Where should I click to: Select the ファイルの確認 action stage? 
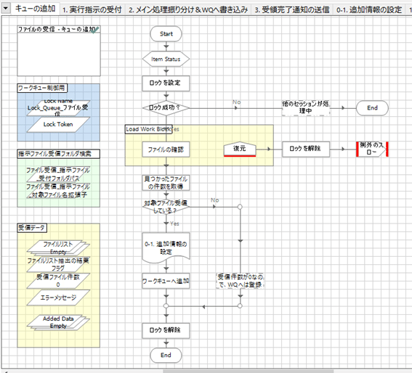(x=166, y=149)
